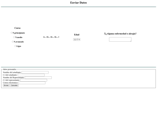
Task: Focus the Nombre del Representante input
Action: pyautogui.click(x=38, y=78)
